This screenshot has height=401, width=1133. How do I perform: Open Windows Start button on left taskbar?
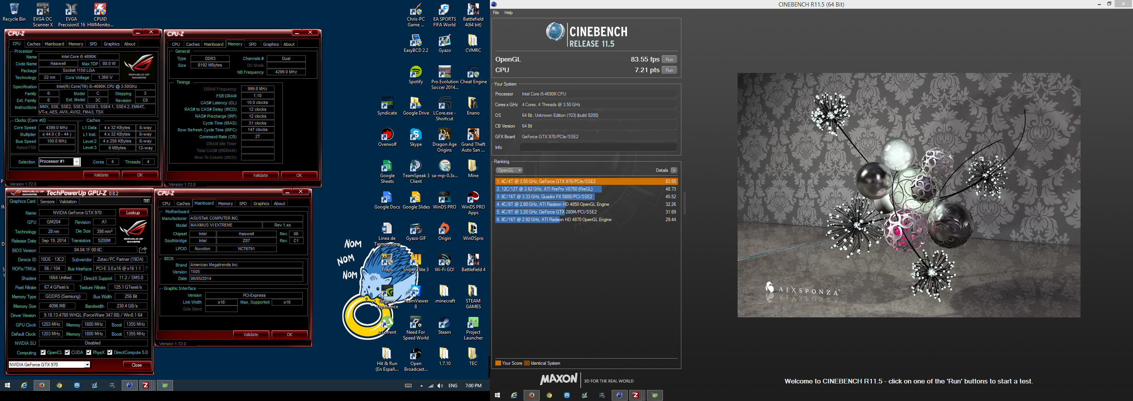pyautogui.click(x=8, y=385)
